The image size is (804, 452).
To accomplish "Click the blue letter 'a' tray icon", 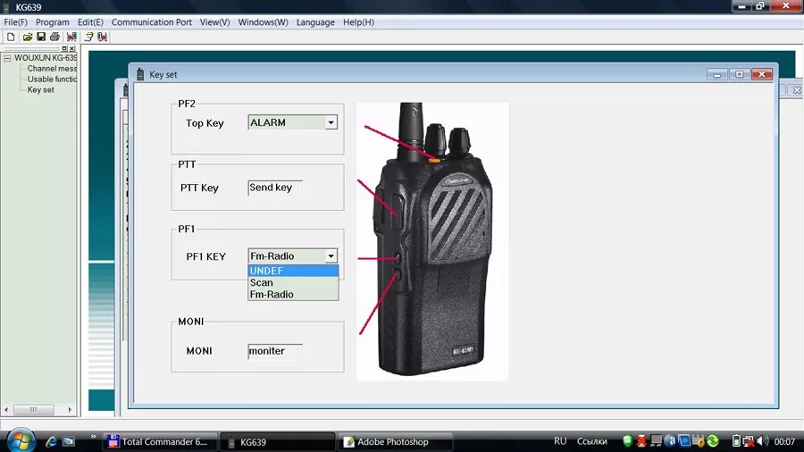I will click(670, 441).
